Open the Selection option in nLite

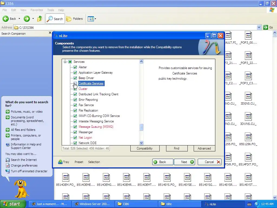(x=94, y=162)
